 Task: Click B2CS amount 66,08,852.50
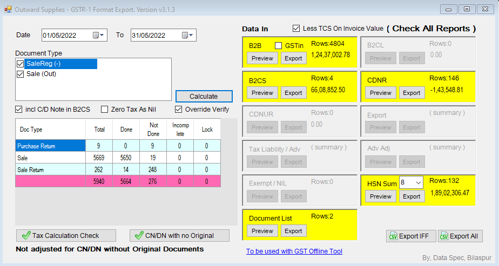pyautogui.click(x=328, y=90)
